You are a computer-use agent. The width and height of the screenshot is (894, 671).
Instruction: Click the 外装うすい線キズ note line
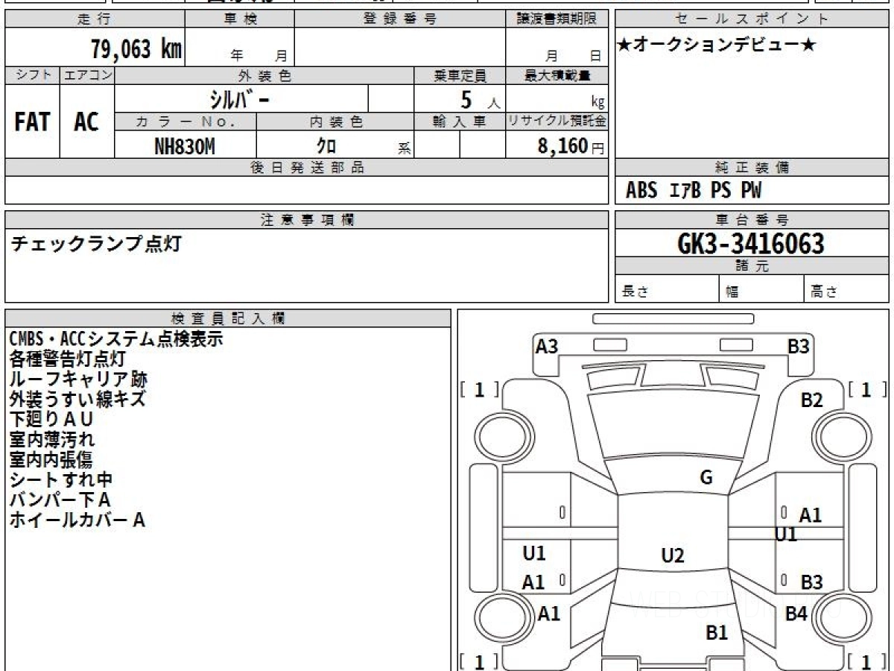point(77,399)
